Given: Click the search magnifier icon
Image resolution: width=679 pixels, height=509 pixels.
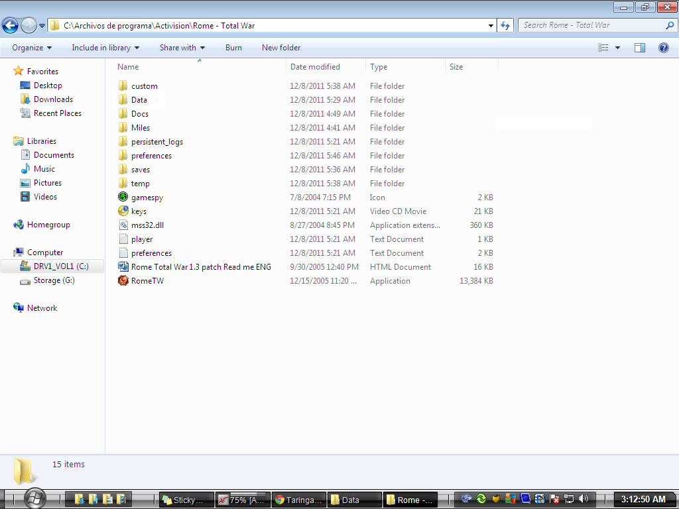Looking at the screenshot, I should coord(670,26).
